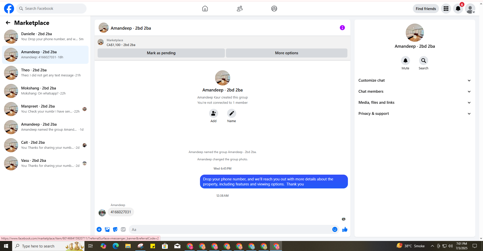Click the Find friends button
483x251 pixels.
pos(426,9)
